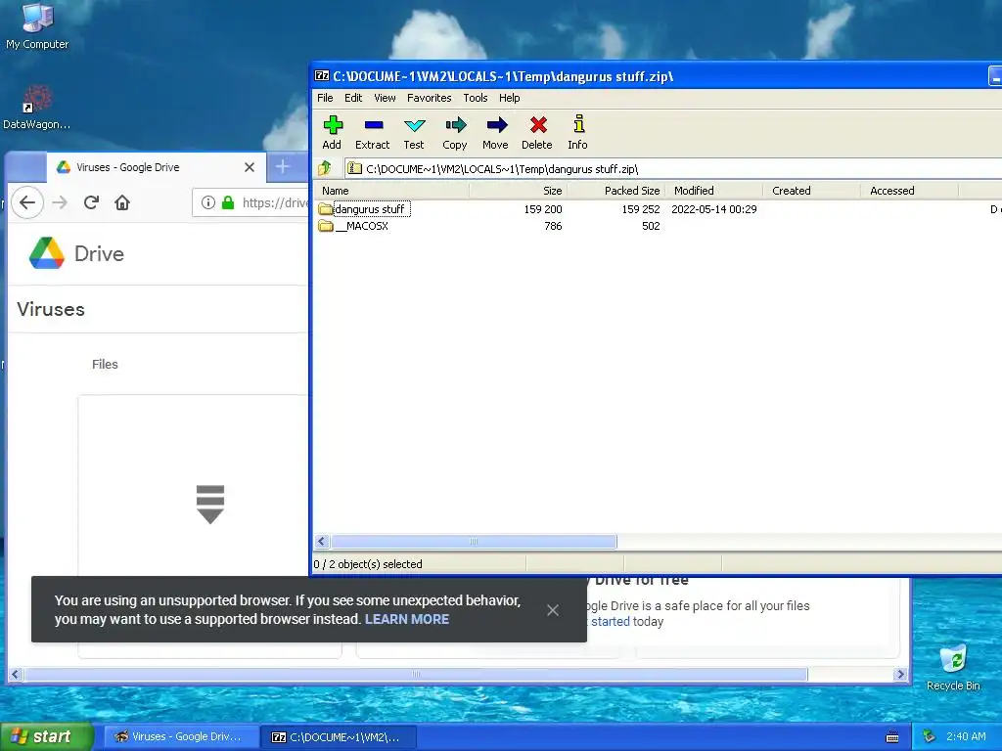Open the Tools menu in 7-Zip
Image resolution: width=1002 pixels, height=751 pixels.
tap(476, 98)
